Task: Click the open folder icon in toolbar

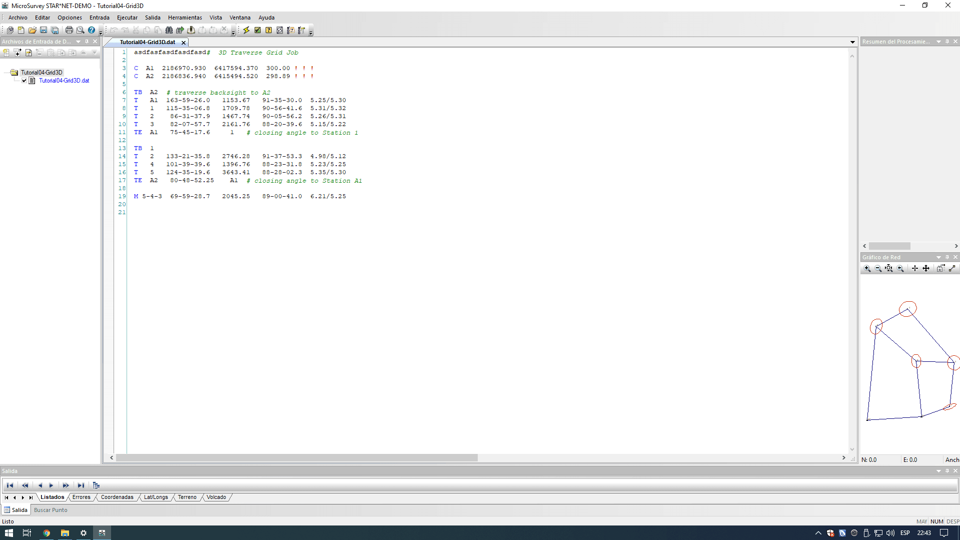Action: tap(33, 30)
